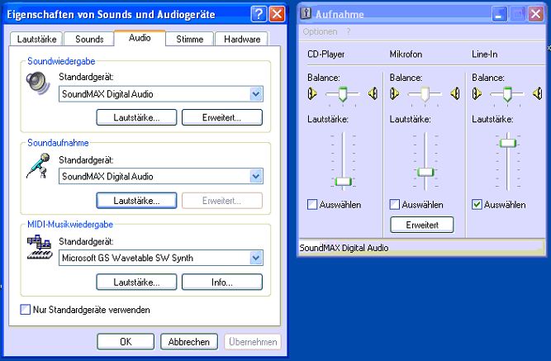This screenshot has height=361, width=551.
Task: Check Auswählen under the Mikrofon channel
Action: (395, 204)
